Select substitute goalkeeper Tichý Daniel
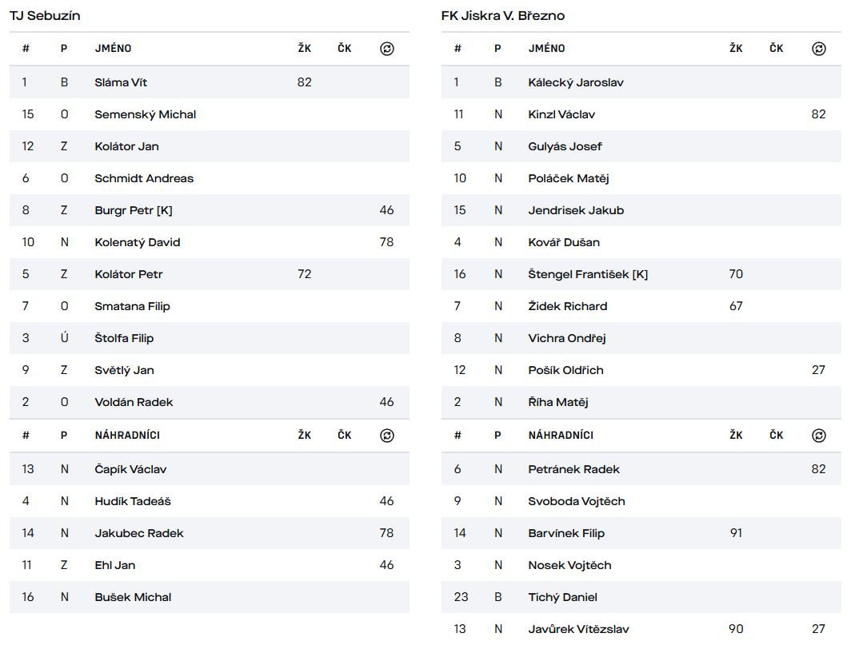 click(562, 597)
